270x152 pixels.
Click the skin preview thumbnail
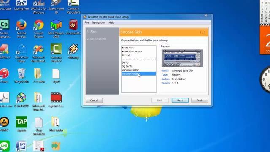click(x=182, y=58)
